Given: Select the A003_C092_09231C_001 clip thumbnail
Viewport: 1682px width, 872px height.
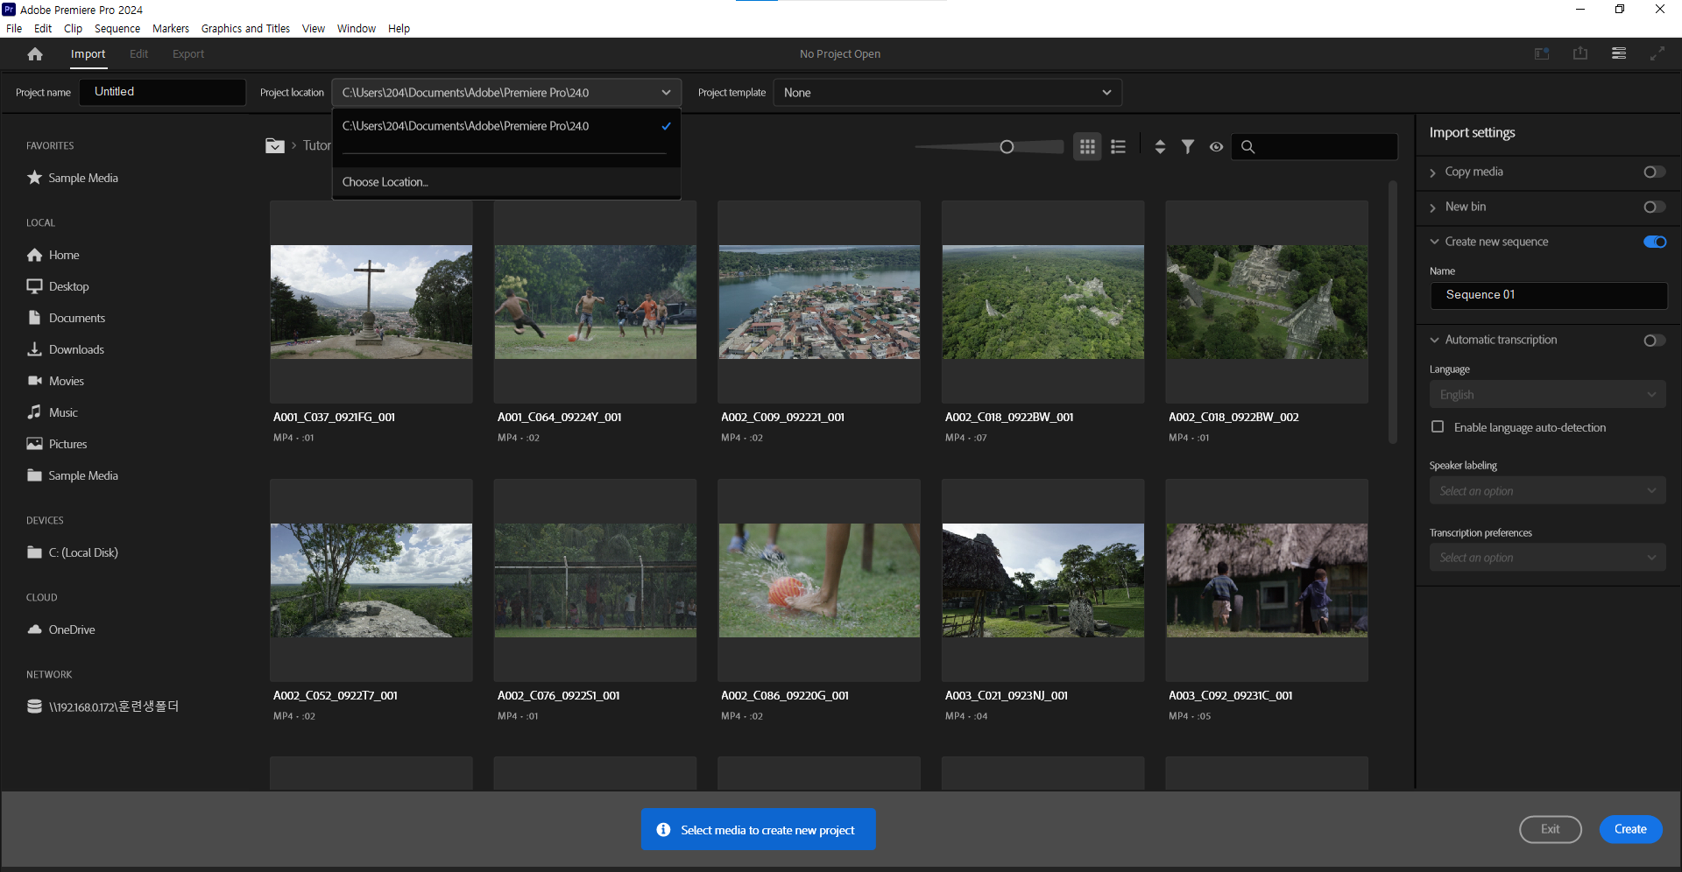Looking at the screenshot, I should pyautogui.click(x=1267, y=580).
